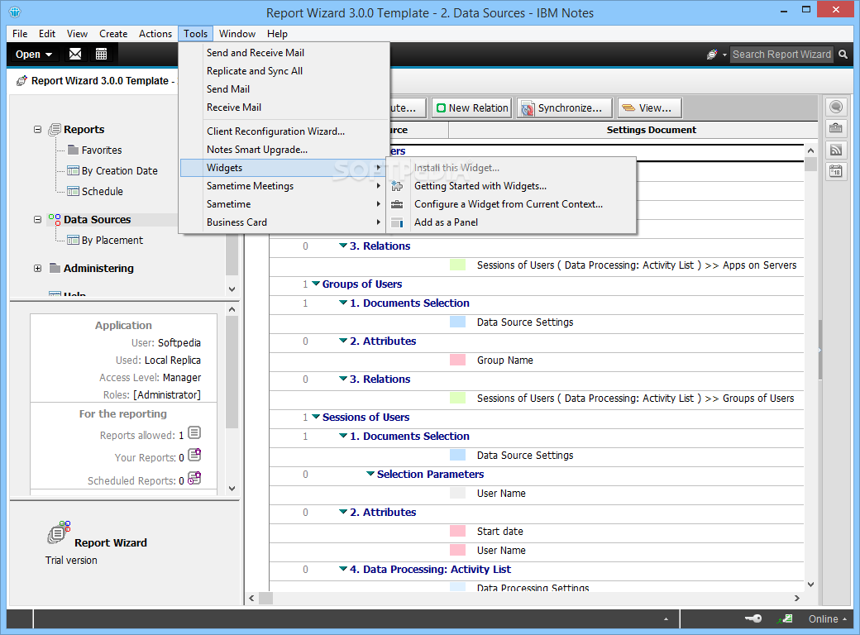Viewport: 860px width, 635px height.
Task: Open the Mail envelope icon in toolbar
Action: coord(75,54)
